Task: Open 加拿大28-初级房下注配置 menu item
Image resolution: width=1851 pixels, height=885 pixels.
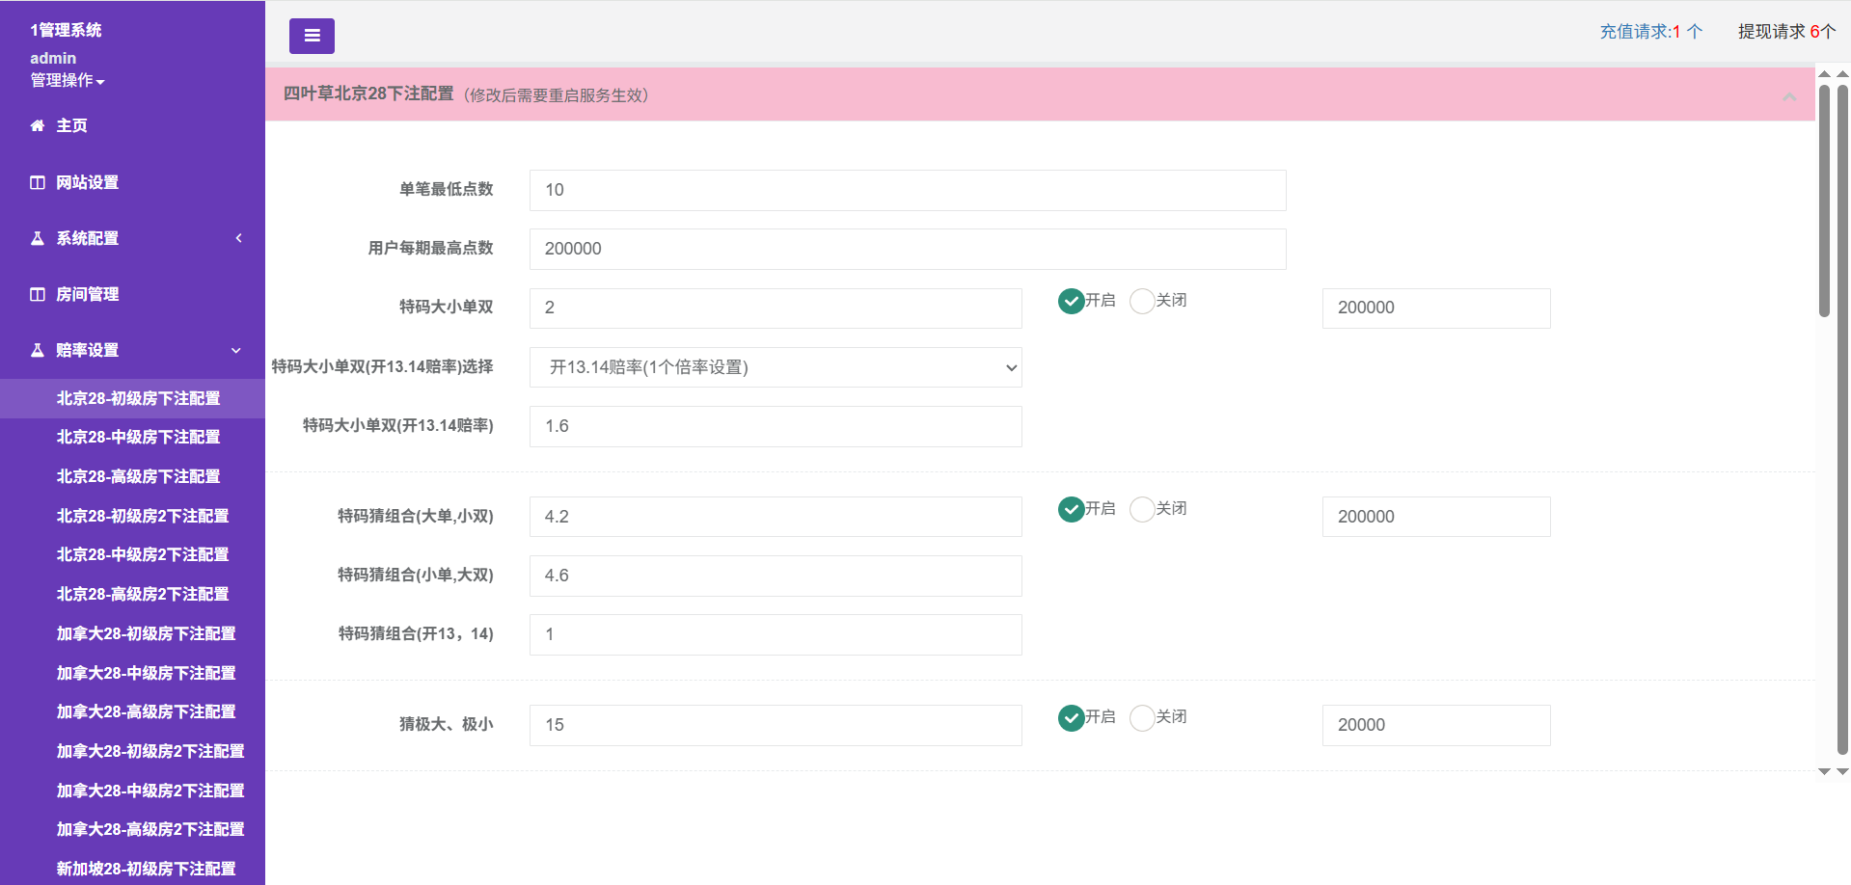Action: (146, 633)
